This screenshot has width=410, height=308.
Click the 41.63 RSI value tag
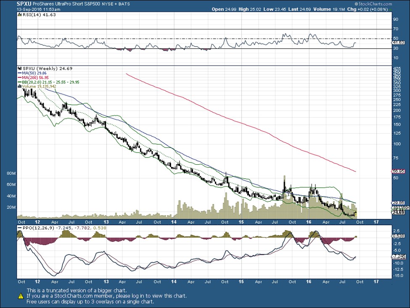399,42
